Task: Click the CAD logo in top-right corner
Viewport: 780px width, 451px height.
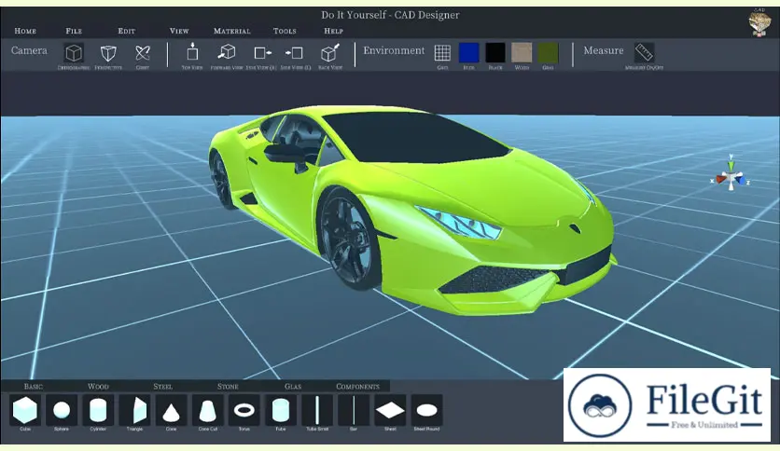Action: [759, 22]
